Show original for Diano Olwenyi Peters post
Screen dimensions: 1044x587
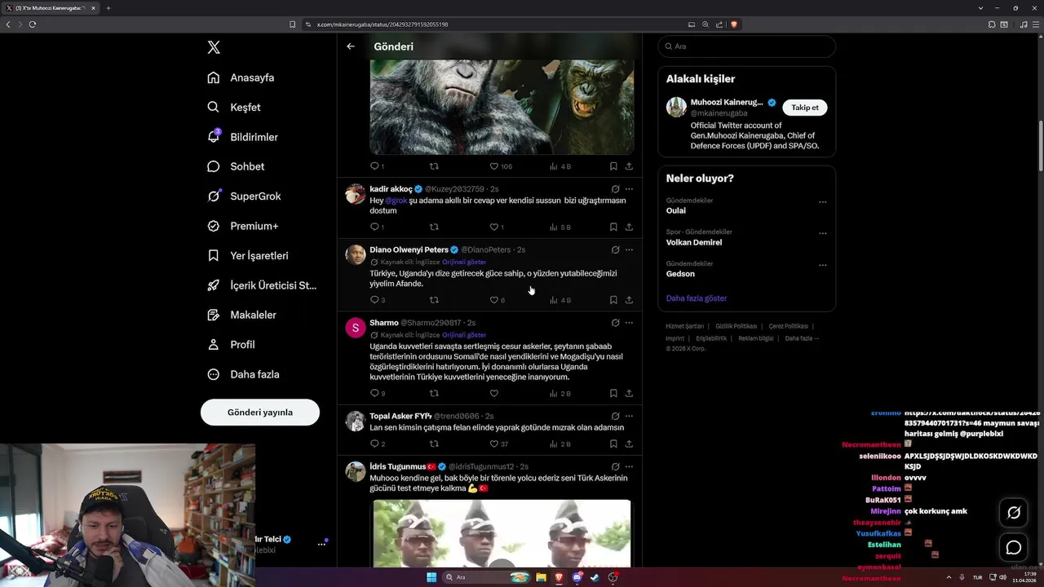point(464,262)
